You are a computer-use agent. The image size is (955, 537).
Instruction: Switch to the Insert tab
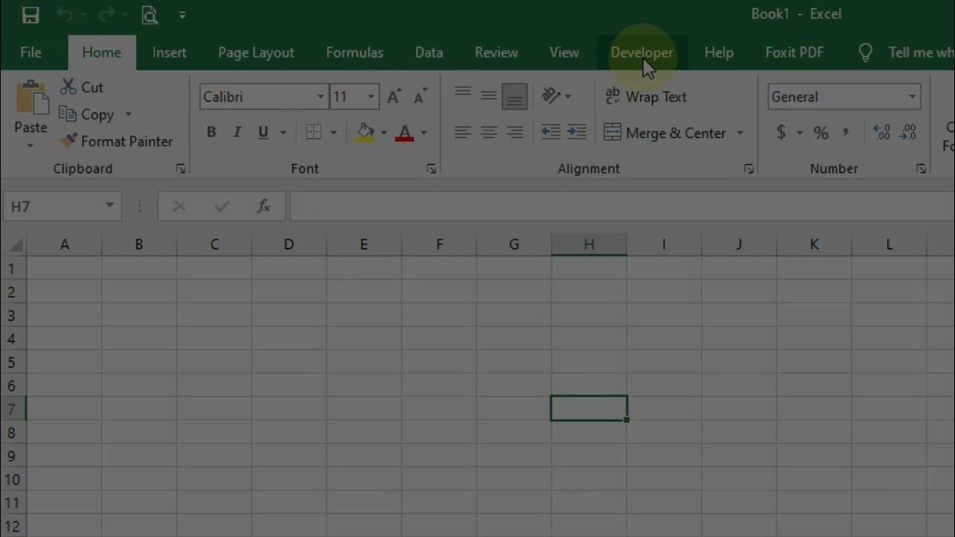pos(169,52)
